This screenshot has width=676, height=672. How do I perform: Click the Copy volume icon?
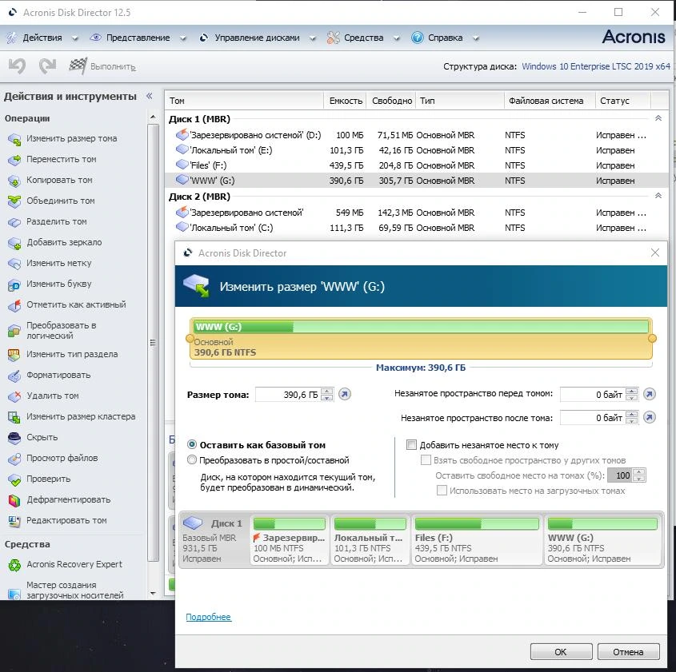pos(14,181)
